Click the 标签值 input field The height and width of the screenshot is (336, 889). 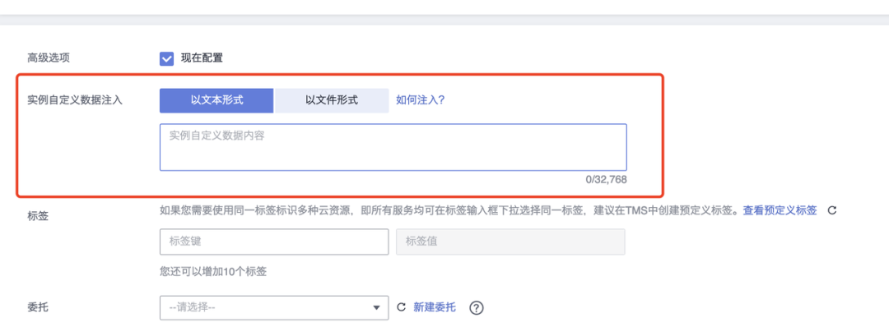tap(510, 242)
